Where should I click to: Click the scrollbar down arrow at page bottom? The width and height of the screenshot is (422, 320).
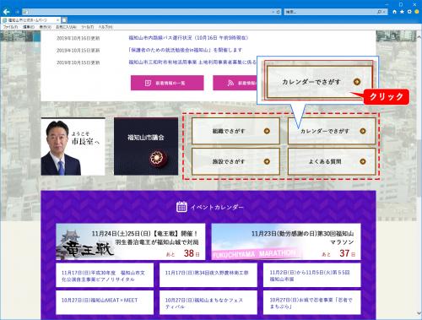point(419,313)
